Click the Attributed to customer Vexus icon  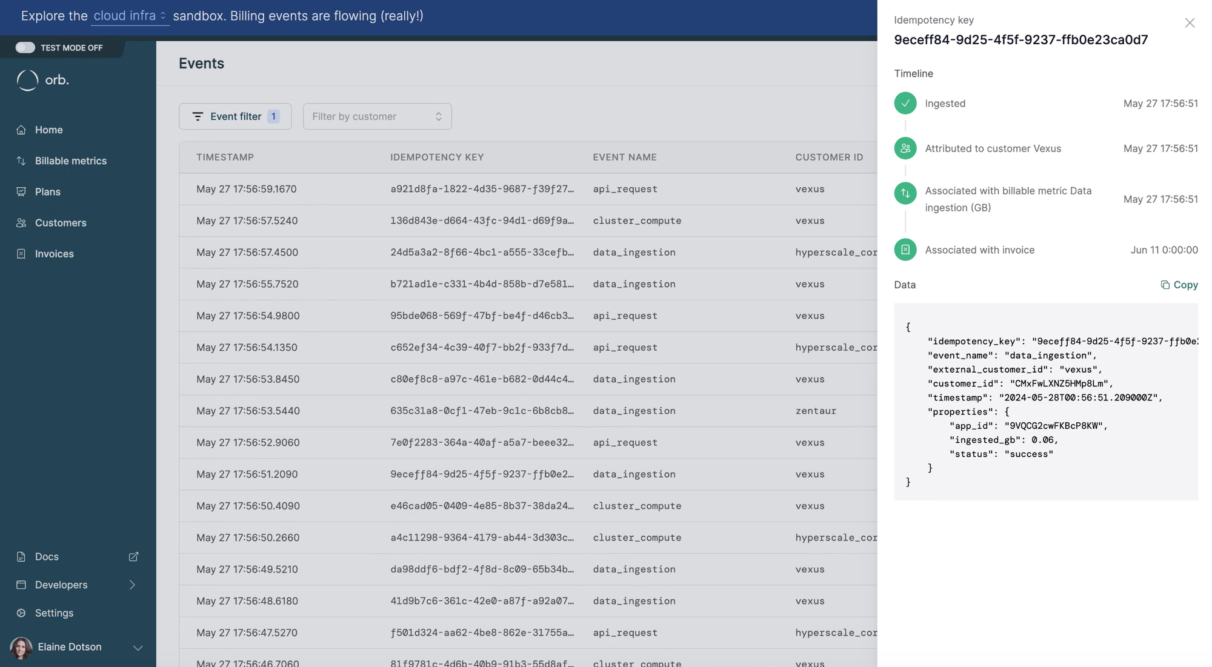(905, 148)
